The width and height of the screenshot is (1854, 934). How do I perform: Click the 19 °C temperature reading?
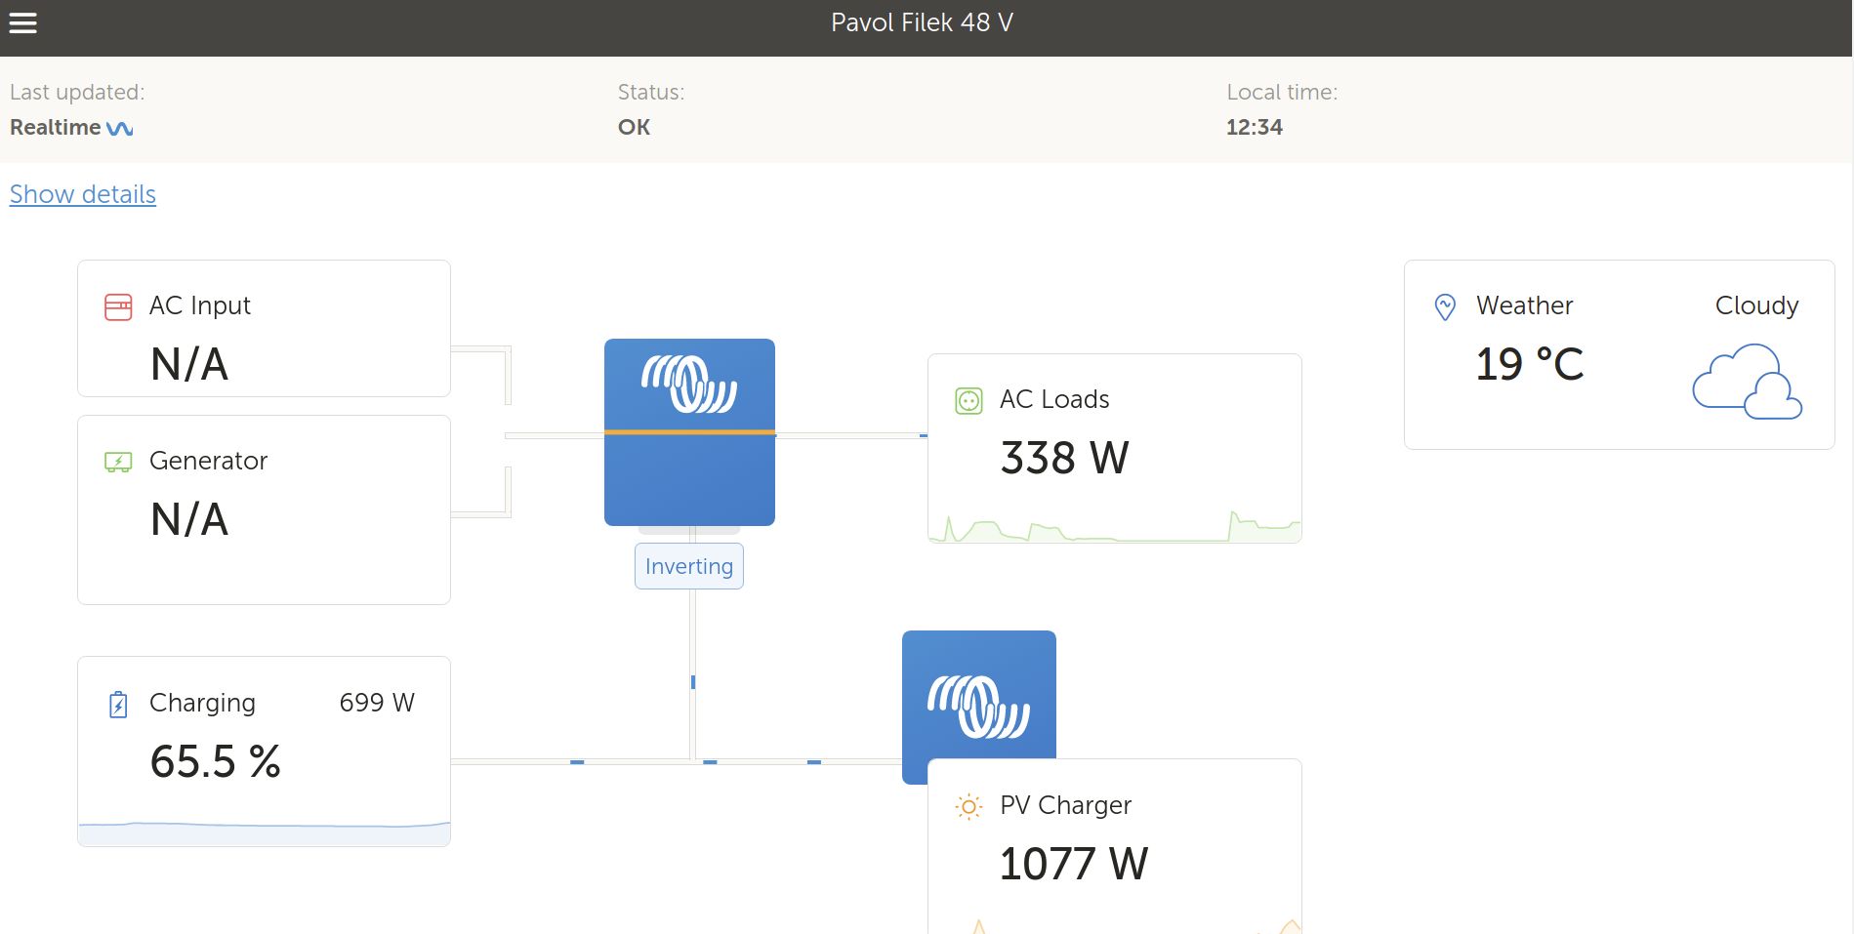coord(1529,365)
